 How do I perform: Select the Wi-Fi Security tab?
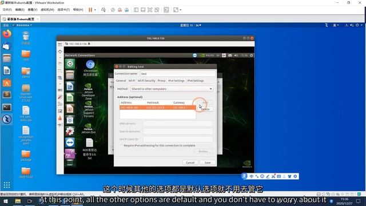click(146, 81)
